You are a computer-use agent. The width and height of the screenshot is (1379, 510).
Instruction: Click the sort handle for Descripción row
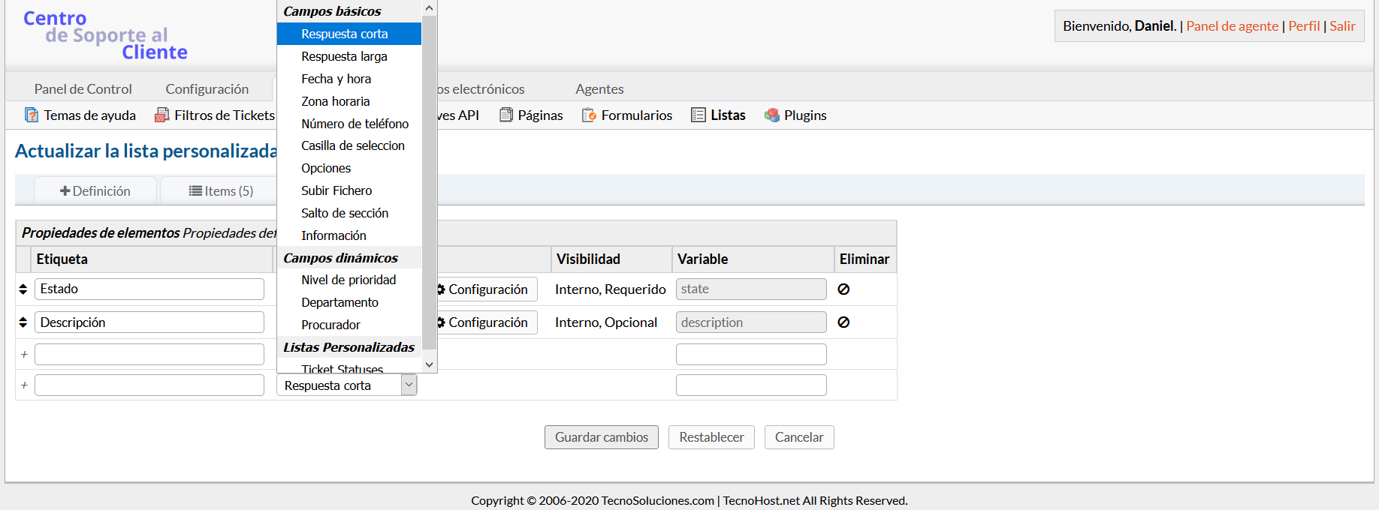tap(23, 322)
